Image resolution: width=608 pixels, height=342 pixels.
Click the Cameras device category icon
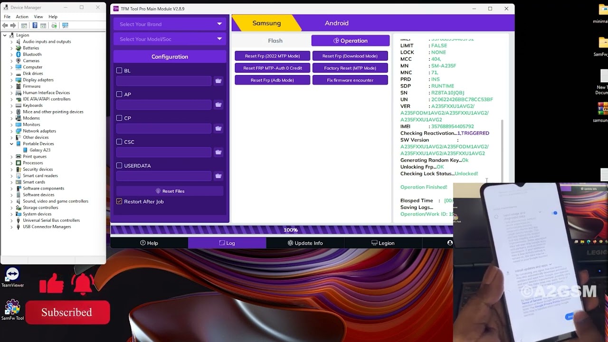point(19,61)
